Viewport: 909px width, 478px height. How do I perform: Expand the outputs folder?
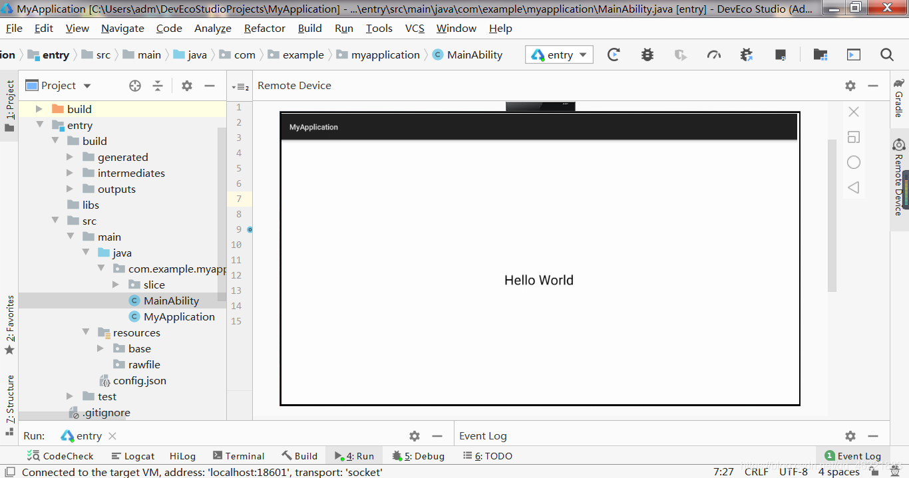70,189
